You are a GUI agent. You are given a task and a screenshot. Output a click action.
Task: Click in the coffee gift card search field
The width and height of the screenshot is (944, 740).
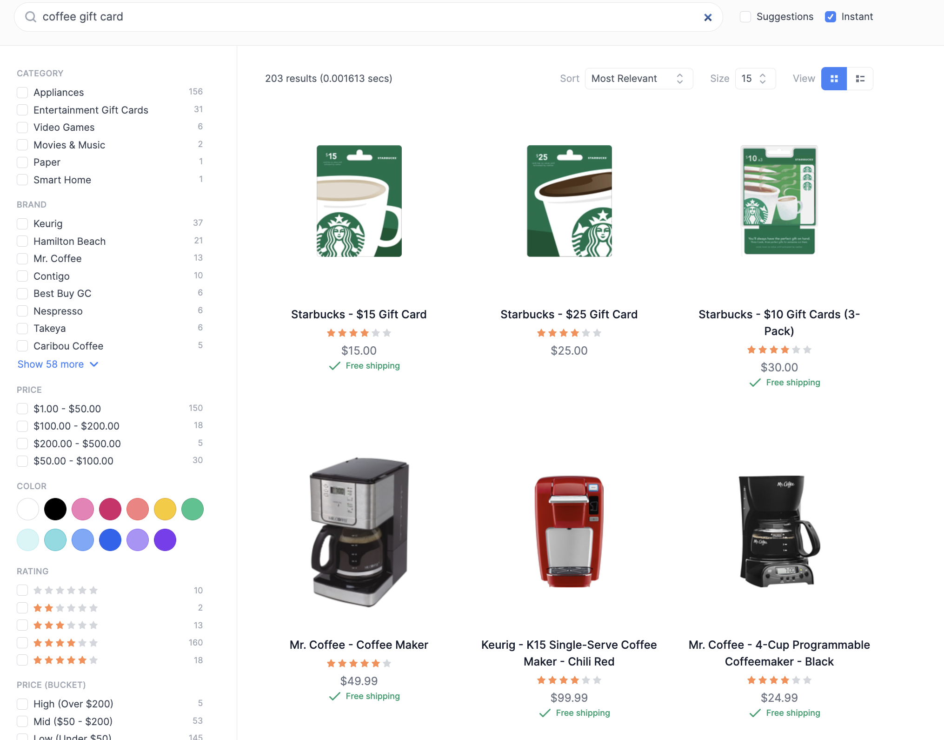(367, 17)
